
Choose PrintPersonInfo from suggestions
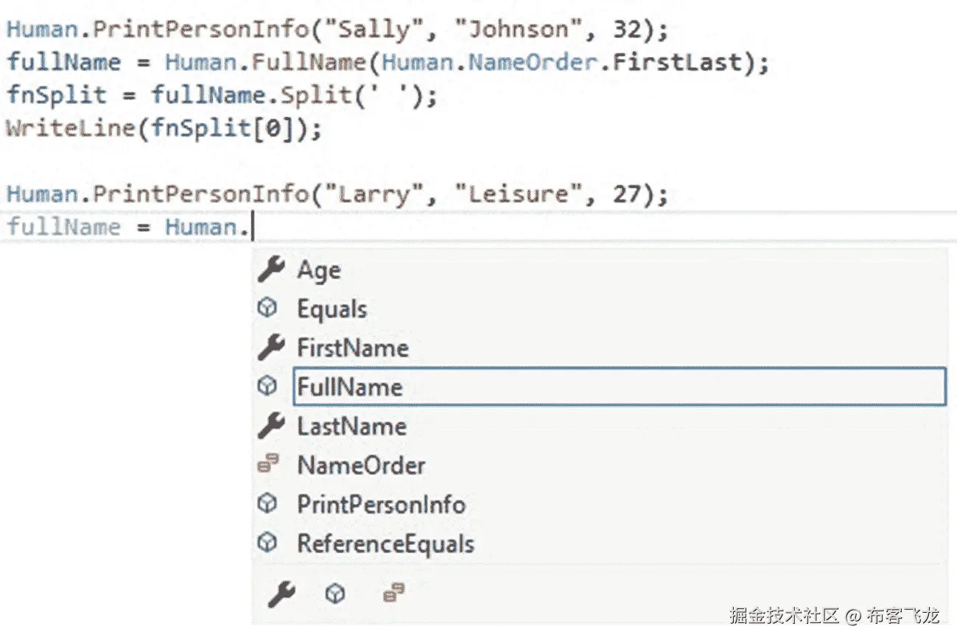coord(381,505)
